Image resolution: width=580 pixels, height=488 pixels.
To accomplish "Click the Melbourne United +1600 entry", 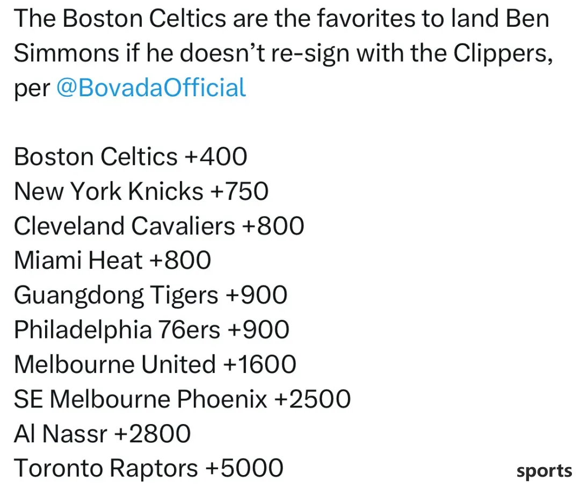I will 155,364.
